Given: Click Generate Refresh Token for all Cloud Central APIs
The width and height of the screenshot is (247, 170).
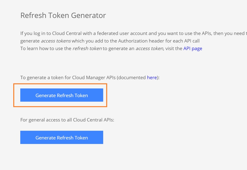Looking at the screenshot, I should (x=62, y=138).
